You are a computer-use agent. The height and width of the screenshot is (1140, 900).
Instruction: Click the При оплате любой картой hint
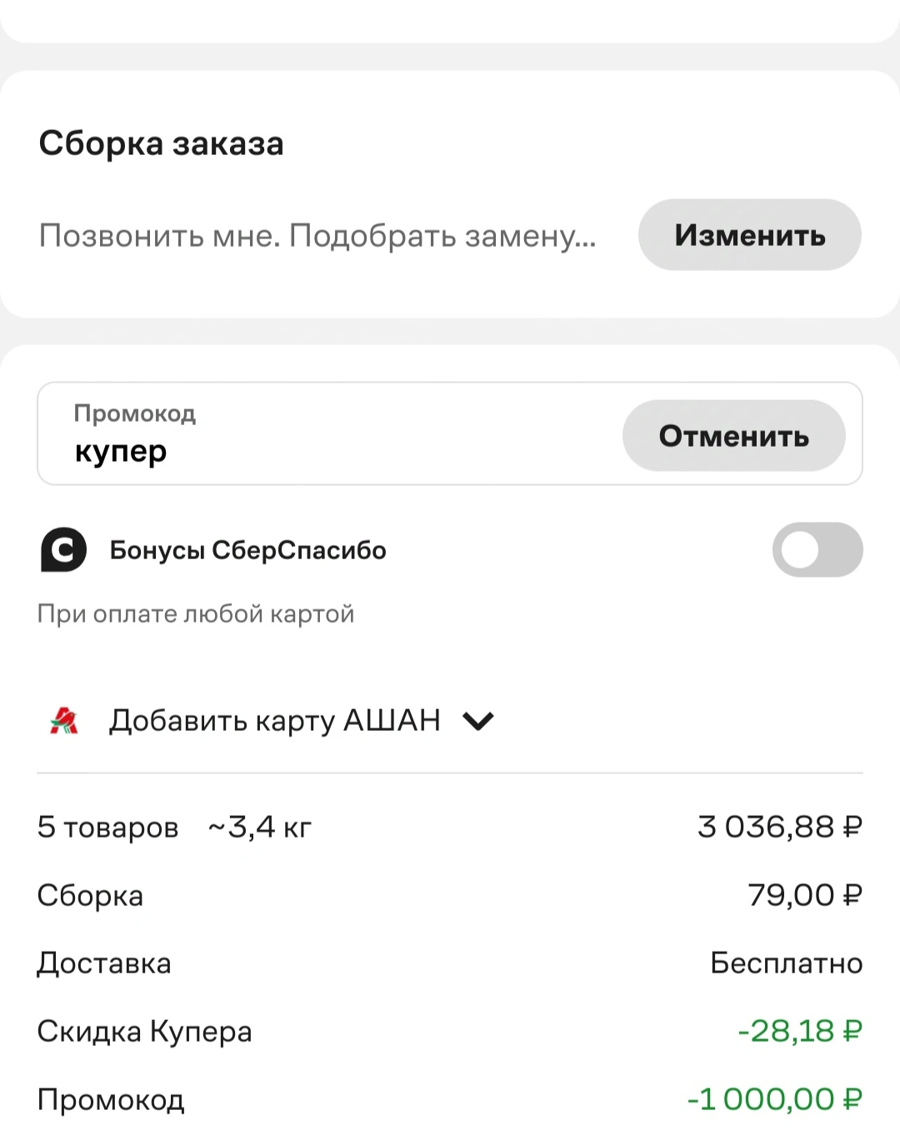pos(196,614)
